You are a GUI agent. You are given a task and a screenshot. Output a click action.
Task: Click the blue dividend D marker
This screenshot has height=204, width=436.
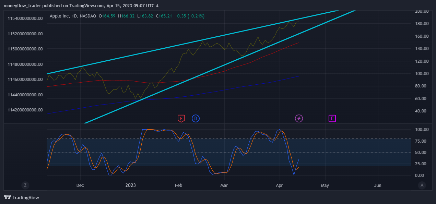[196, 119]
